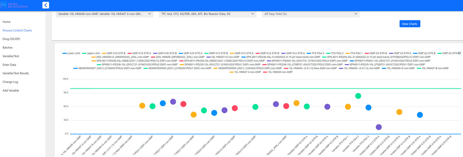The image size is (463, 157).
Task: Toggle GMP A13 STR B legend entry
Action: tap(216, 53)
